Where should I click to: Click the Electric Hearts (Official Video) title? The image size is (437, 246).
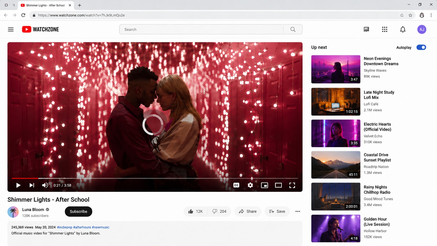point(377,127)
